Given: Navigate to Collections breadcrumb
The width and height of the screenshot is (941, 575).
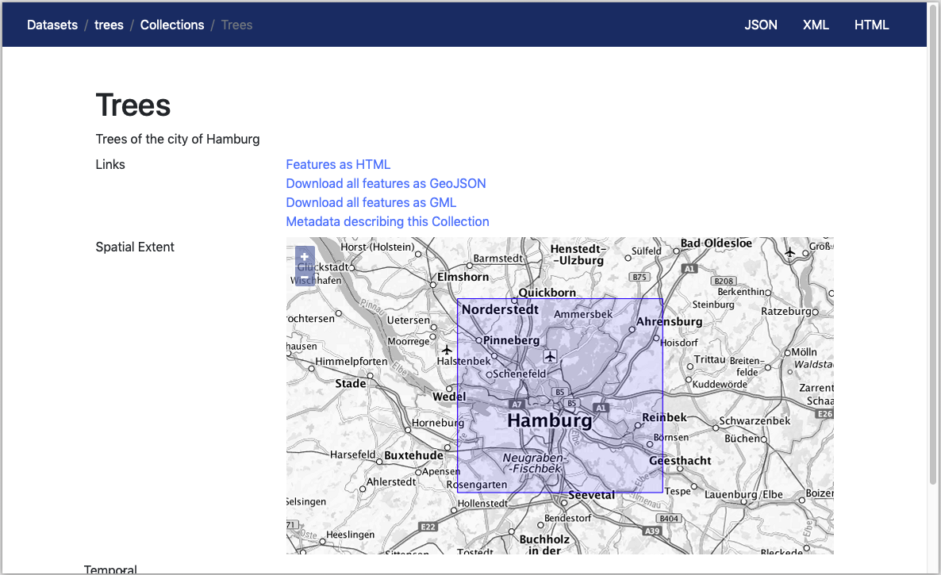Looking at the screenshot, I should pyautogui.click(x=172, y=25).
